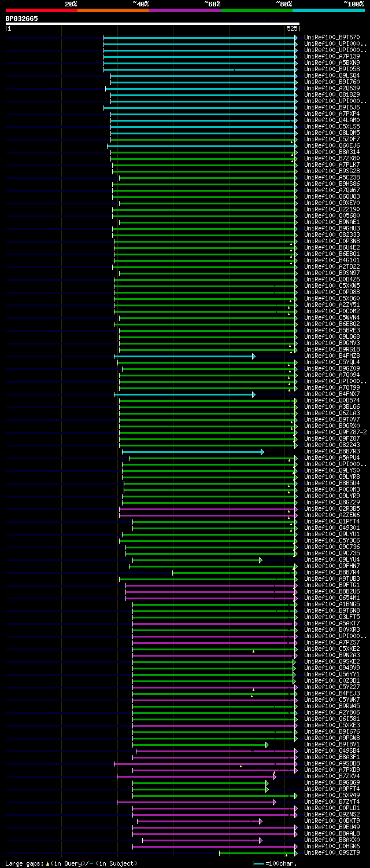Select the UniRef100_C5Z0F7 label

(x=332, y=140)
